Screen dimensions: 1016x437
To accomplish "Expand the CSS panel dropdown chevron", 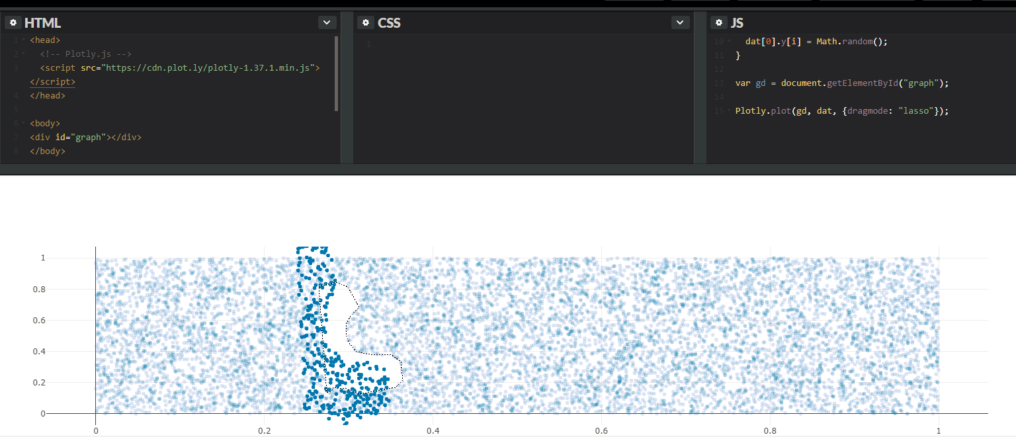I will coord(680,22).
